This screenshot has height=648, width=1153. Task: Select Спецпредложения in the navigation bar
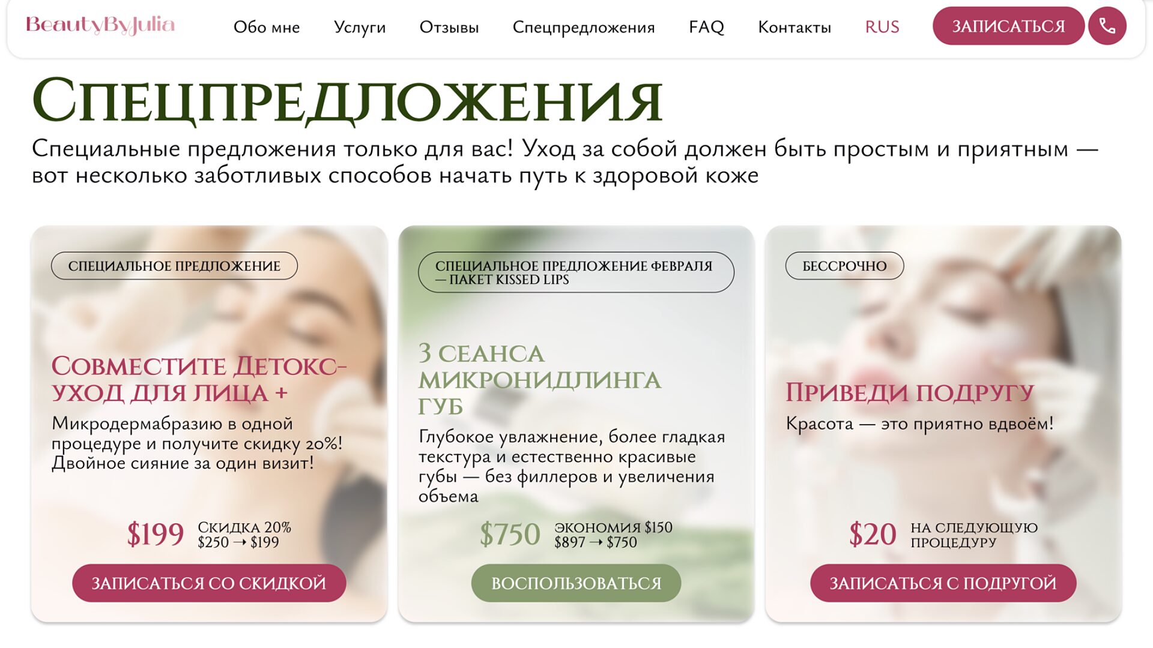click(x=584, y=28)
